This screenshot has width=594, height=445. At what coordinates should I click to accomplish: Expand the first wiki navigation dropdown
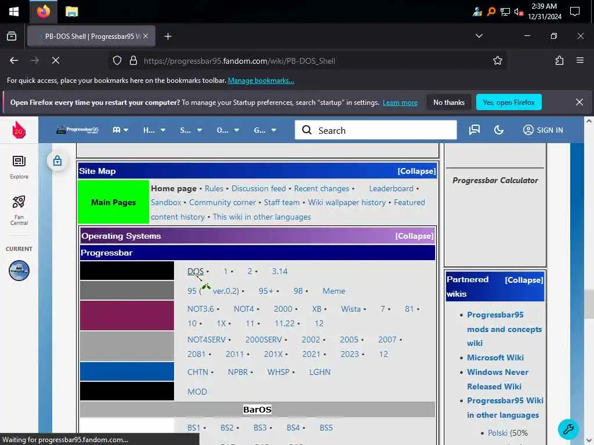click(x=121, y=130)
